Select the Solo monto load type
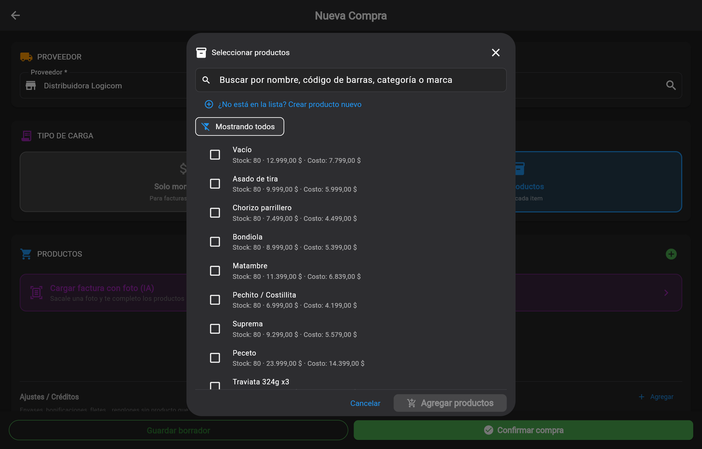 point(103,182)
